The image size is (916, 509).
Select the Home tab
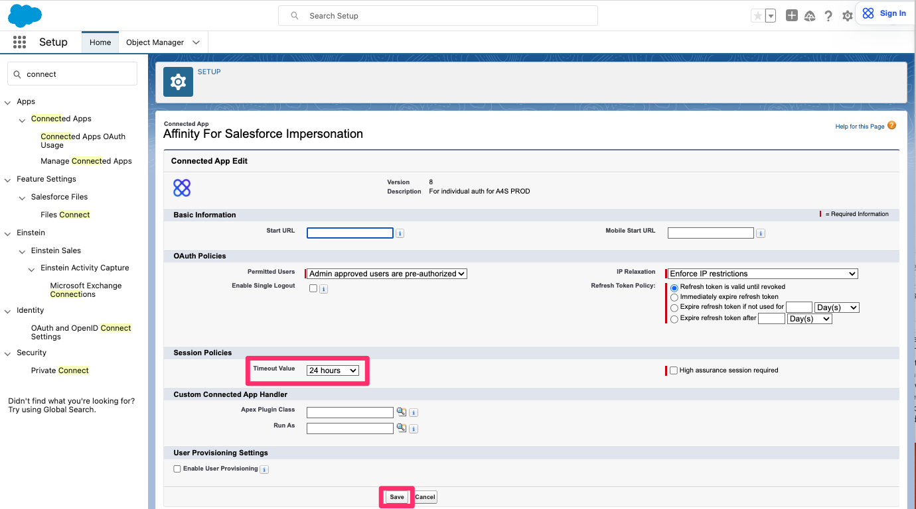100,42
